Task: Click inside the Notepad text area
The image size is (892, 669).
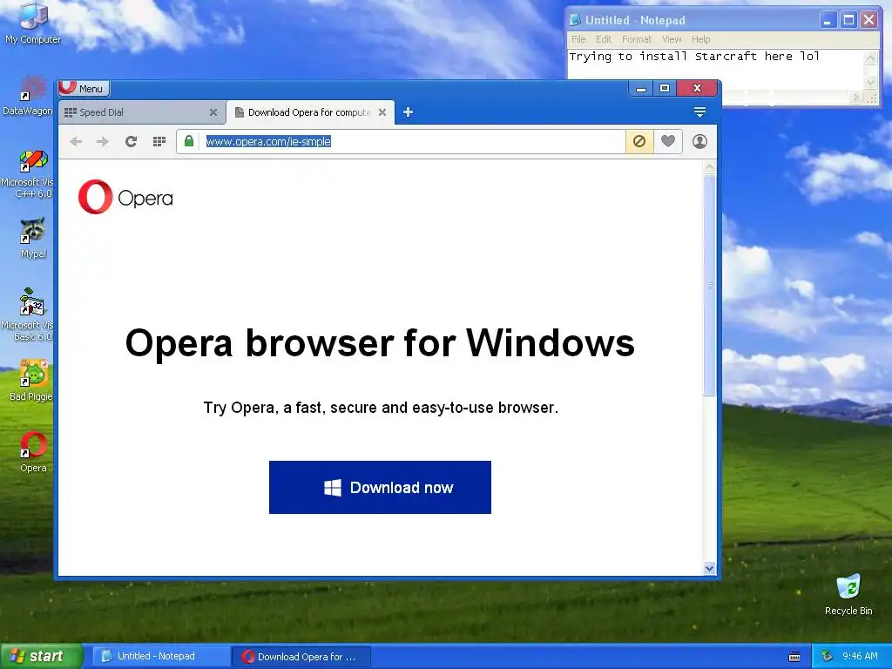Action: click(716, 70)
